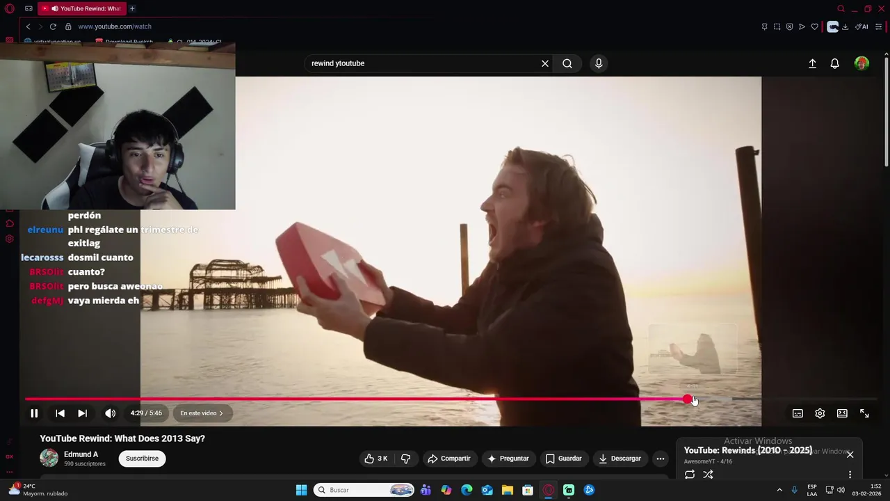This screenshot has width=890, height=501.
Task: Dislike the video
Action: pyautogui.click(x=406, y=459)
